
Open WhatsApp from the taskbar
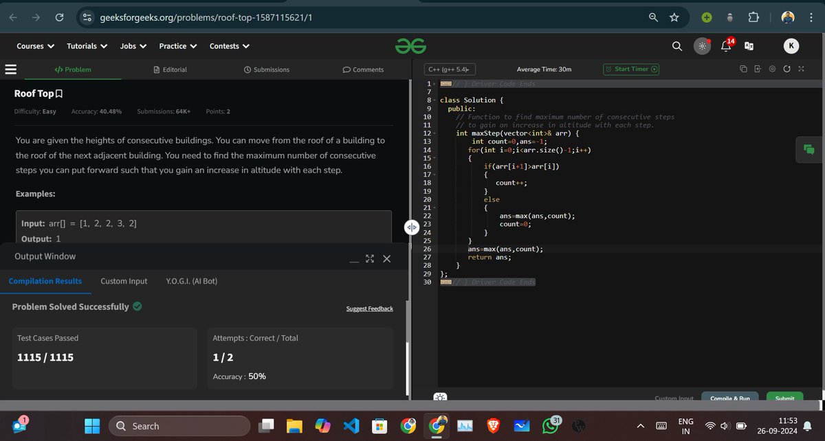coord(551,426)
